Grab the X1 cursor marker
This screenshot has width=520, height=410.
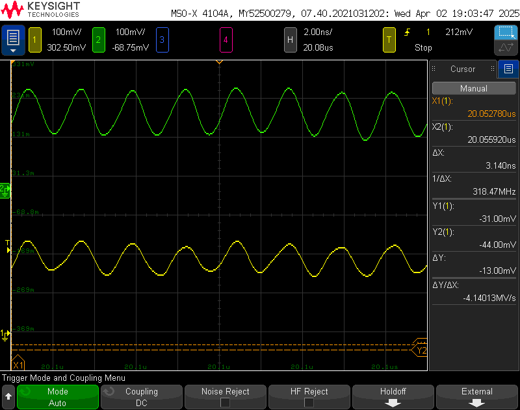(x=18, y=363)
